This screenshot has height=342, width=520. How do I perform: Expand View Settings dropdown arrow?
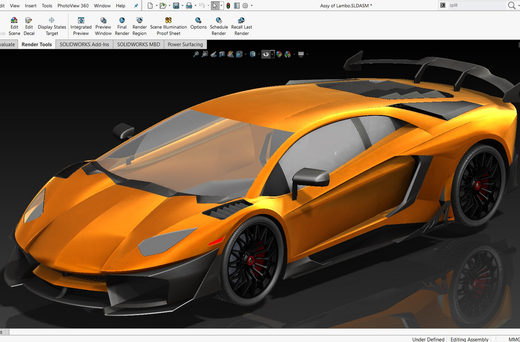click(307, 54)
